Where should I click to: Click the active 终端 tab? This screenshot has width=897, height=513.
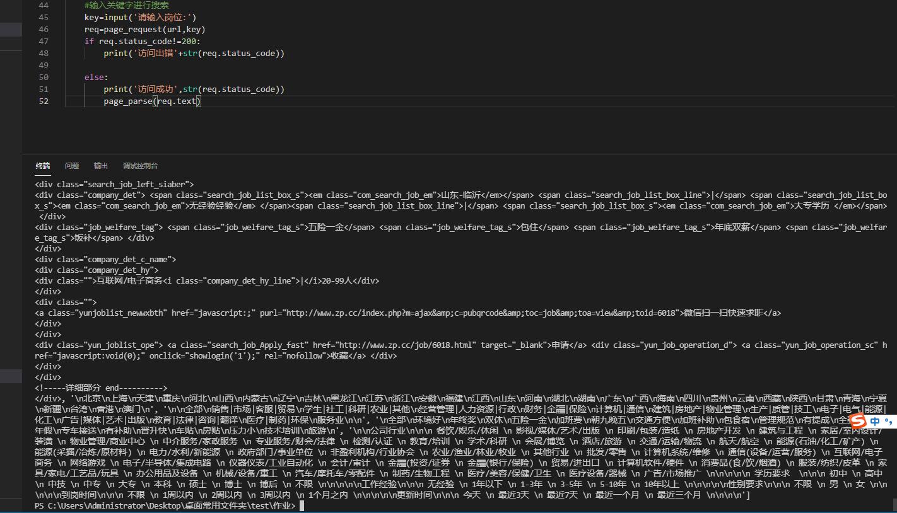point(42,166)
